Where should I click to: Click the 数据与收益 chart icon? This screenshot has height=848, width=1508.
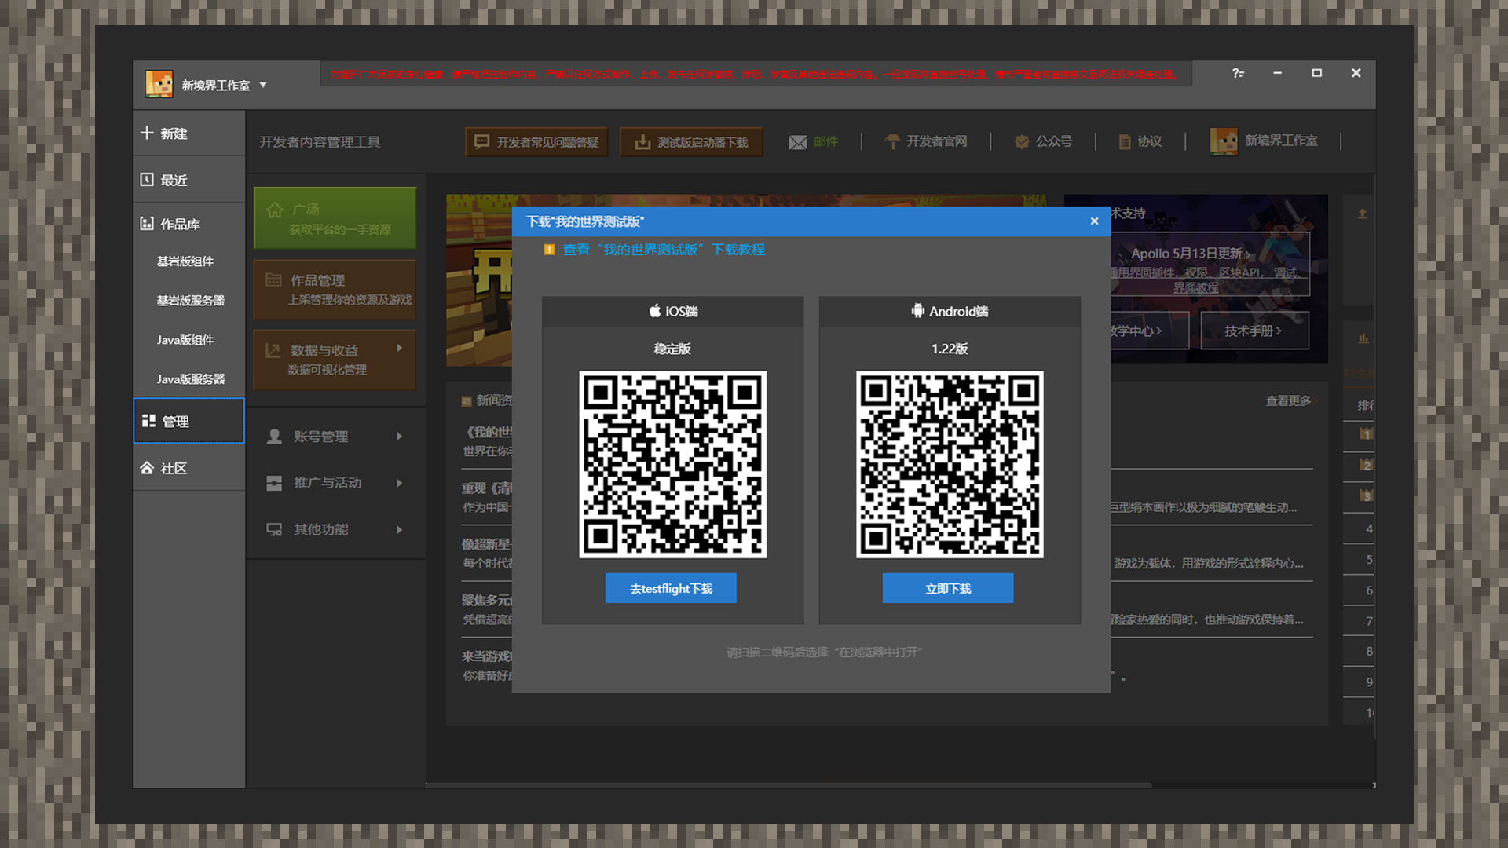[x=273, y=350]
